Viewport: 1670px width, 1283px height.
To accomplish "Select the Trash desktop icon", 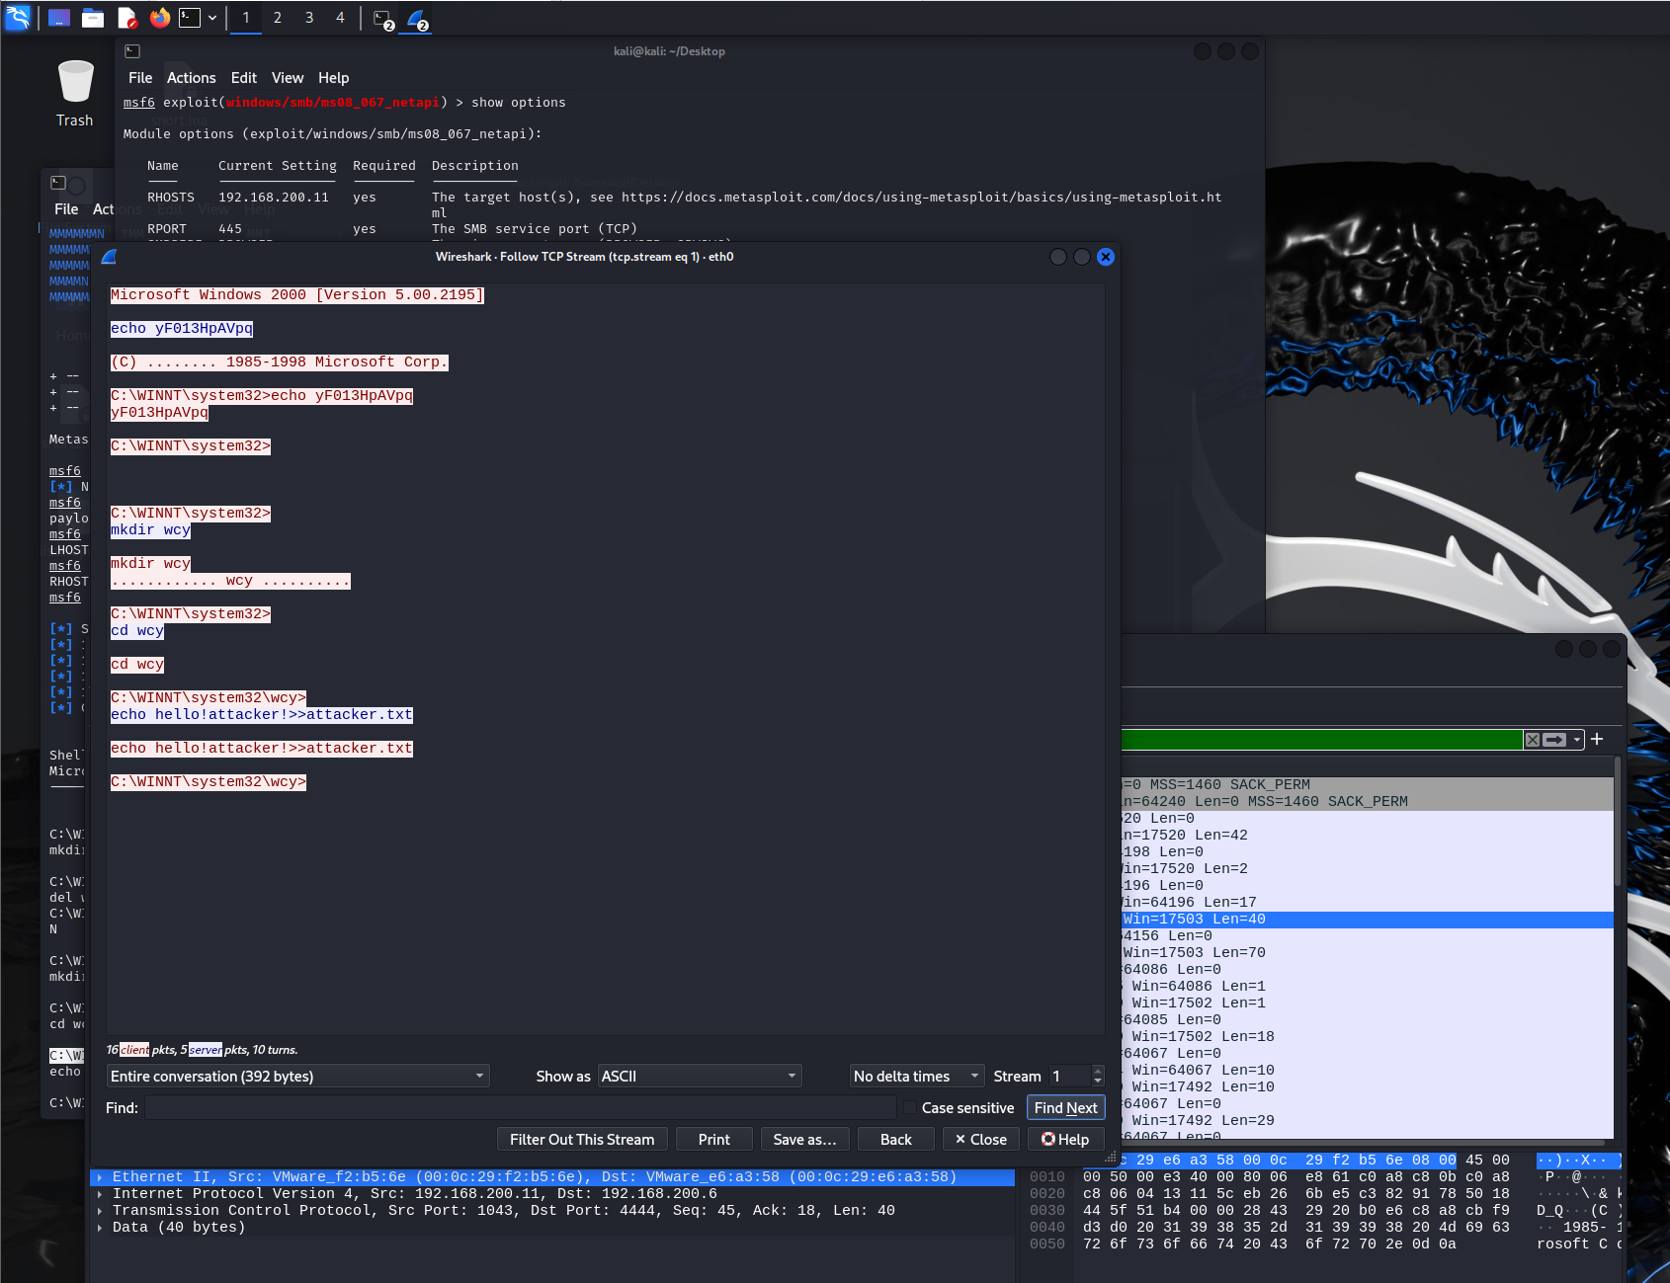I will 75,94.
